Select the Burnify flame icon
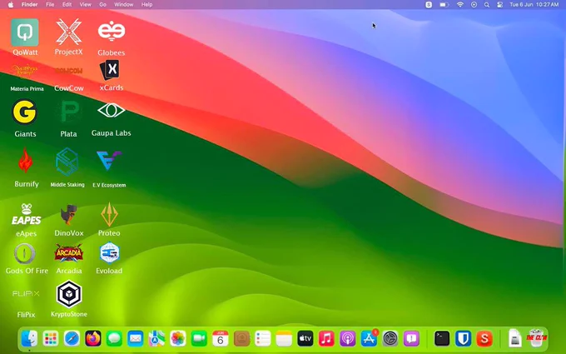 (26, 161)
